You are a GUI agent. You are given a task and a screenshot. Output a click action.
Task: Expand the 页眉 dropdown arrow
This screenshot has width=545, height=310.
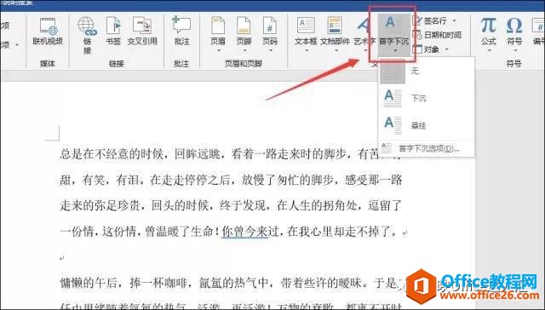click(x=219, y=51)
